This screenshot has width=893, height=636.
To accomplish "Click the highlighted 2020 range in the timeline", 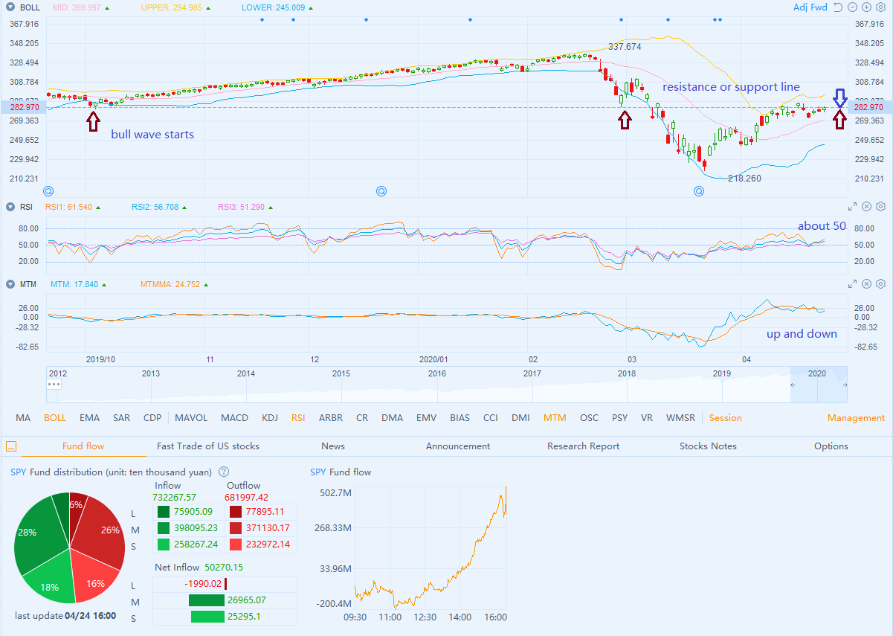I will [818, 385].
